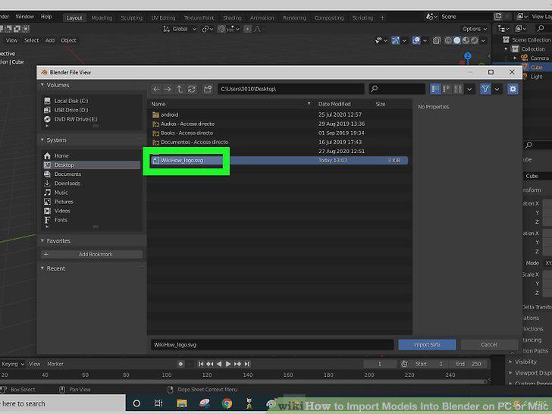Click the file name input field
This screenshot has width=552, height=414.
pyautogui.click(x=271, y=345)
